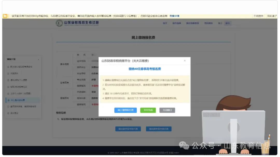Click 不再提示 on the warning bar
Image resolution: width=280 pixels, height=157 pixels.
[258, 16]
